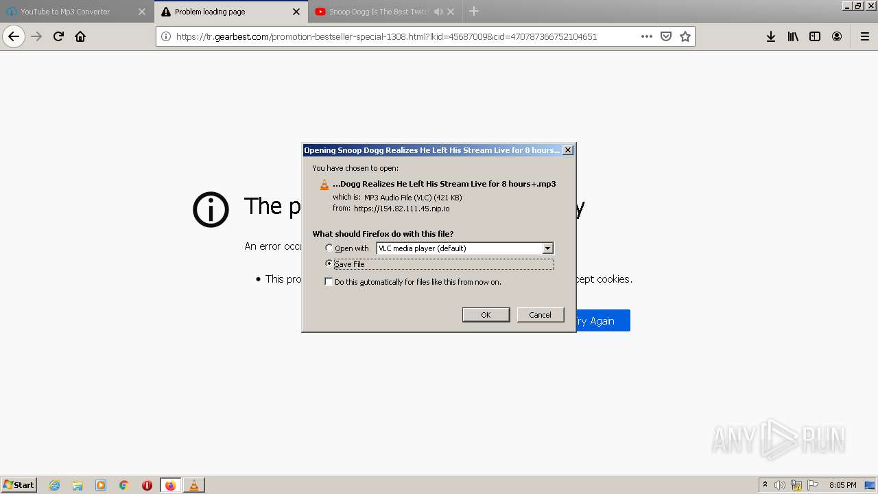
Task: Click the MP3 file name text
Action: tap(444, 184)
